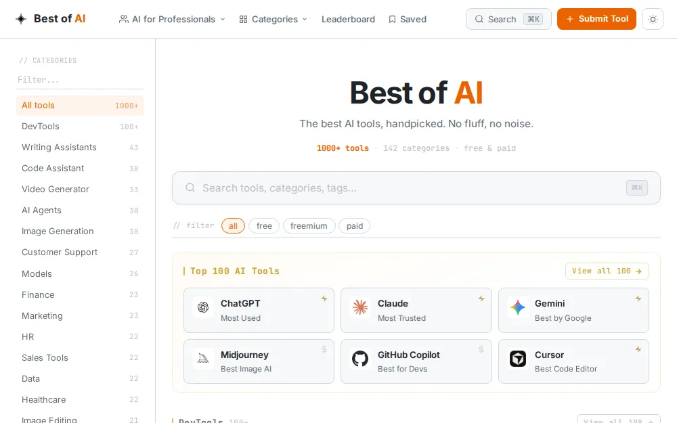
Task: Click the Gemini tool name
Action: (x=550, y=303)
